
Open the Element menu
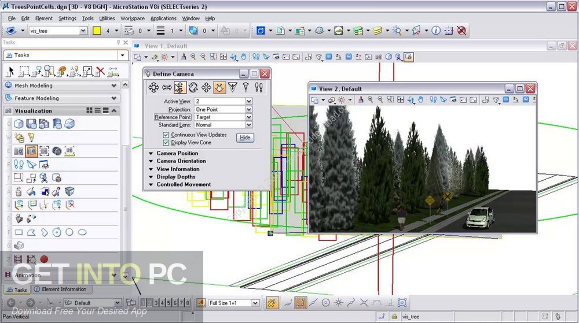43,18
